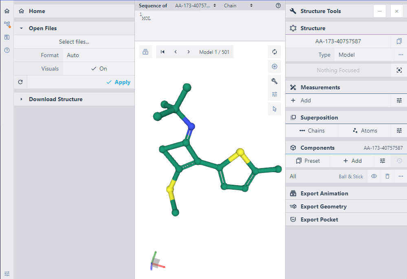Collapse the Open Files section
The image size is (407, 279).
(74, 28)
